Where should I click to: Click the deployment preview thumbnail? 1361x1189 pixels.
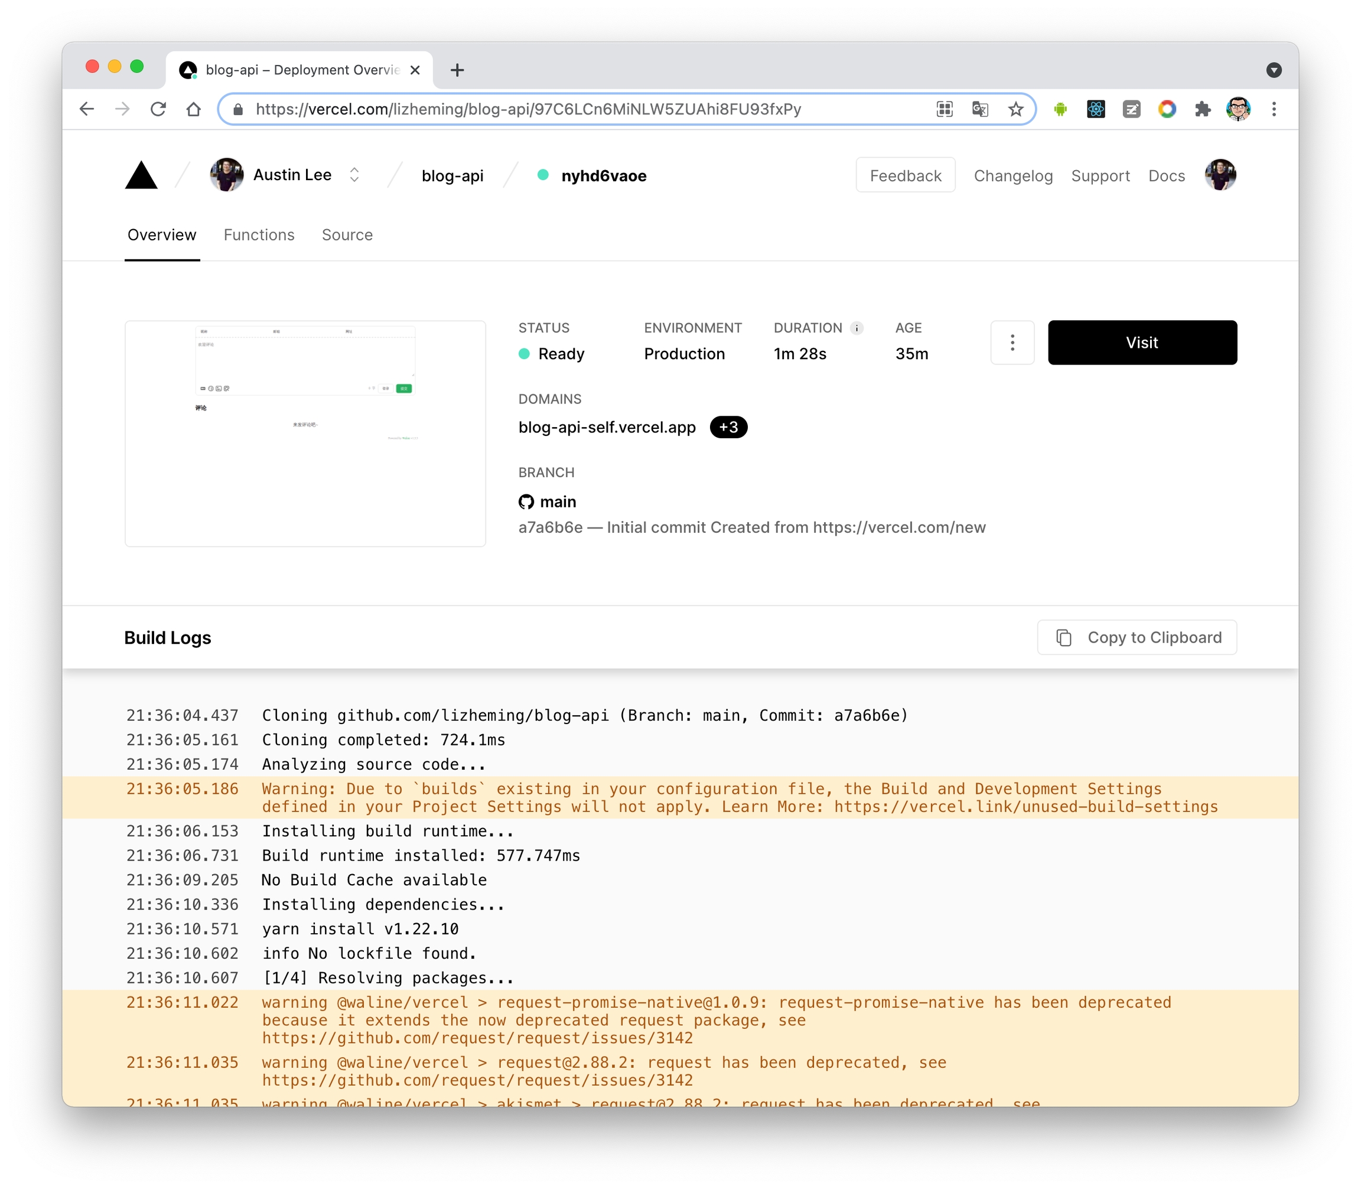point(305,434)
